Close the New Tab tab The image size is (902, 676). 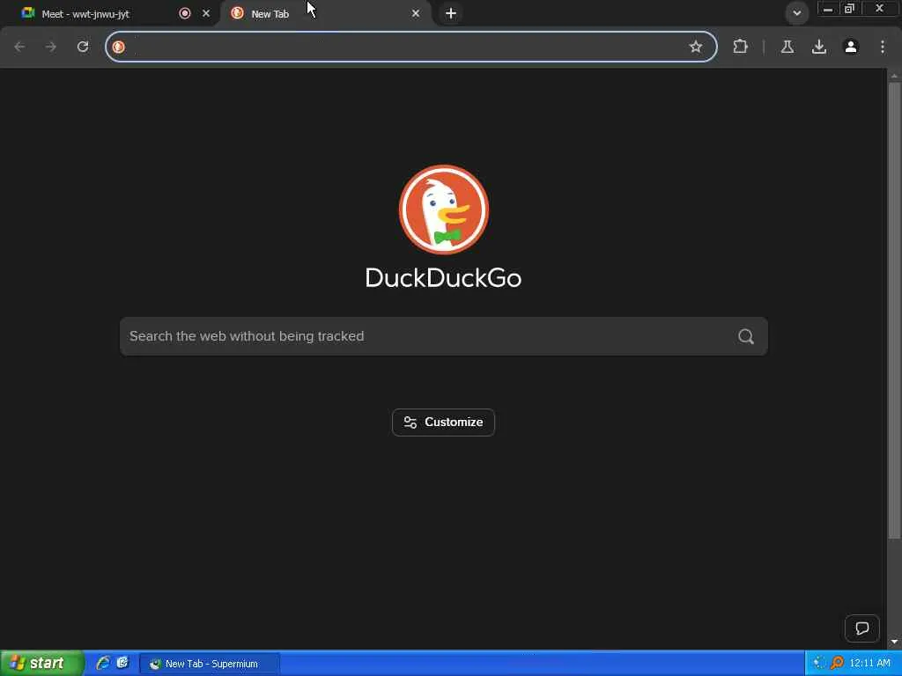[x=416, y=13]
